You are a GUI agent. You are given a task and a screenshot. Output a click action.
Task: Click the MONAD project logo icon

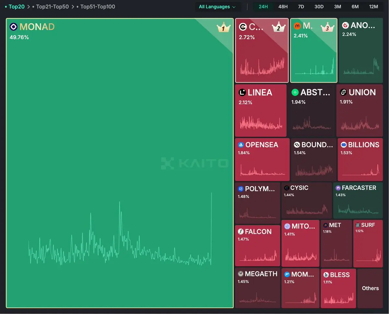14,27
